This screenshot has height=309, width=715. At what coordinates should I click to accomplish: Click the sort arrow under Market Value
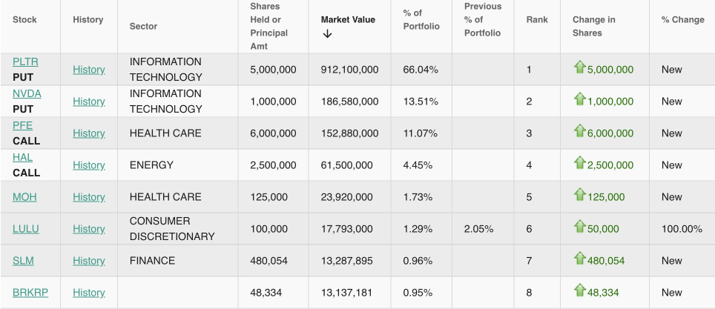point(327,34)
